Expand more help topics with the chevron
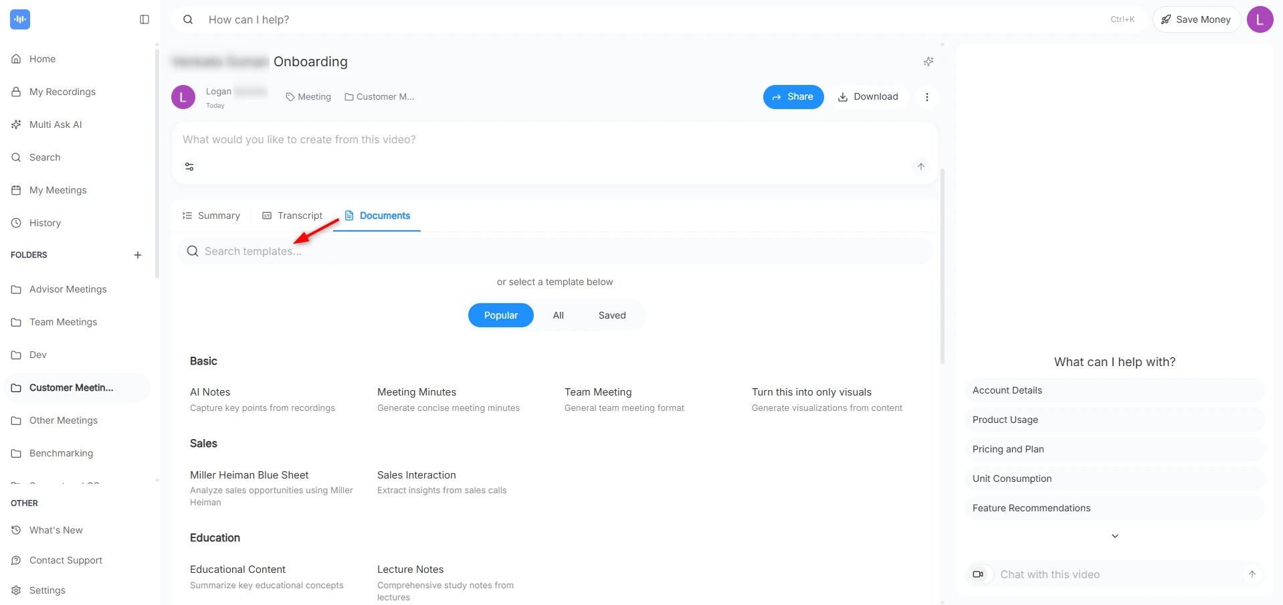This screenshot has height=605, width=1283. (x=1114, y=536)
